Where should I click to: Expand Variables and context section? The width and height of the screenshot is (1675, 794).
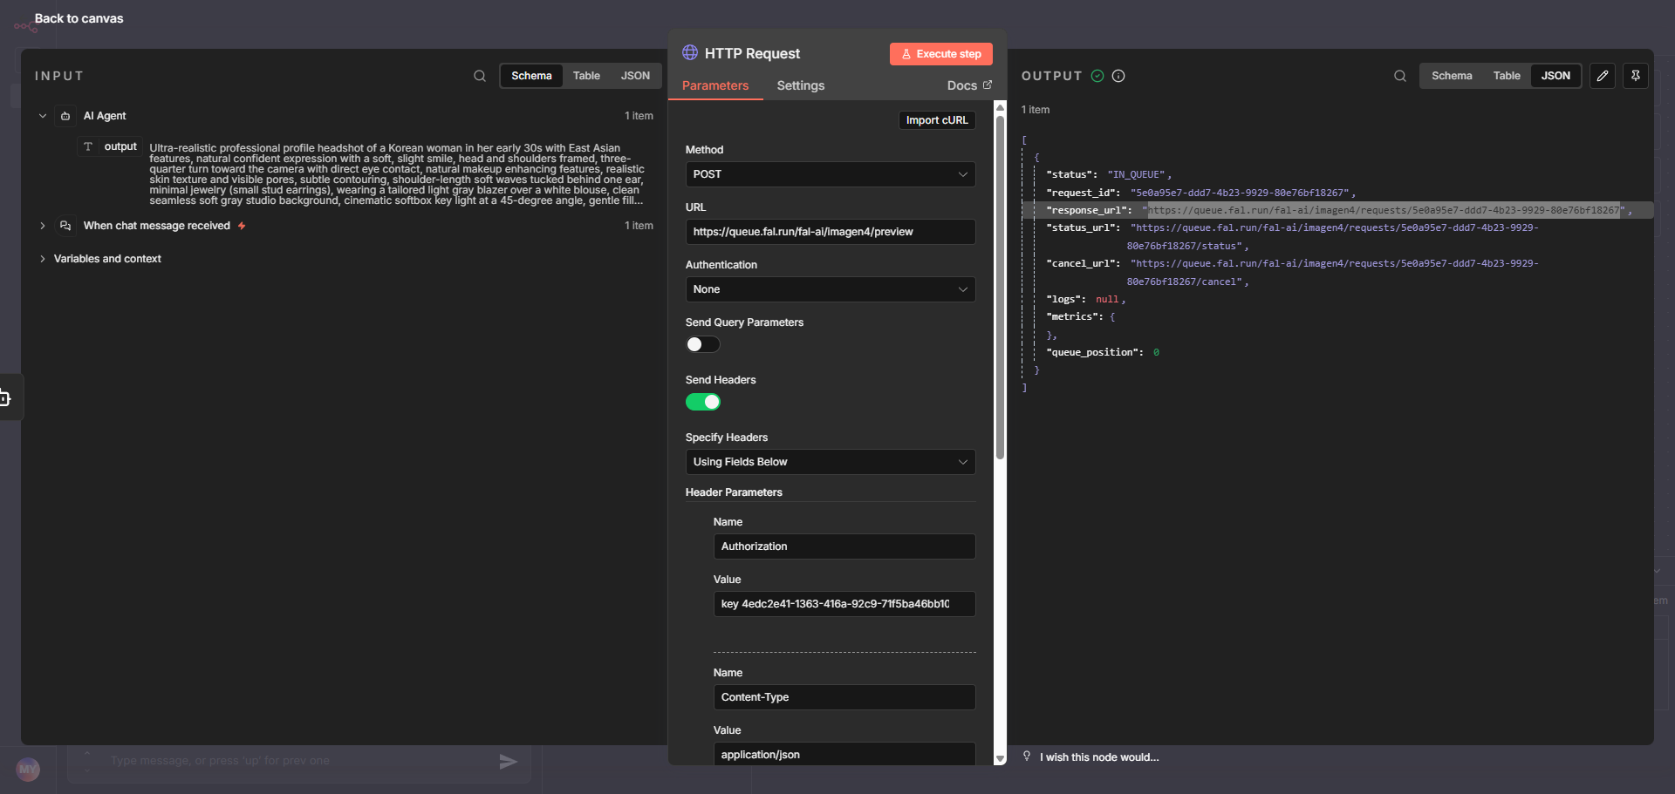[x=43, y=259]
